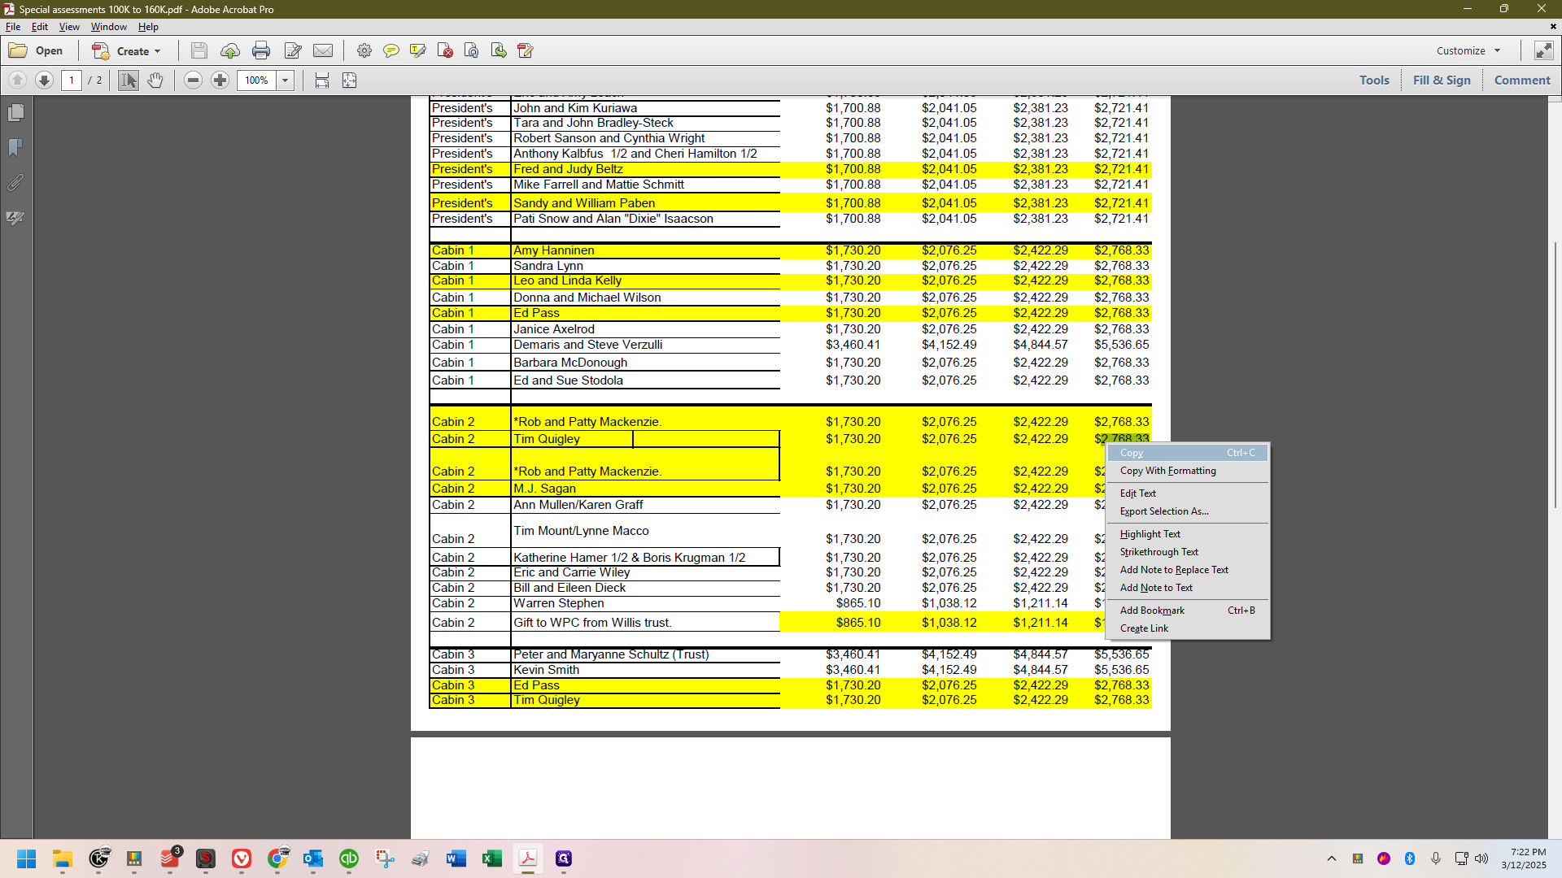The height and width of the screenshot is (878, 1562).
Task: Click the zoom percentage field showing 100%
Action: [x=257, y=80]
